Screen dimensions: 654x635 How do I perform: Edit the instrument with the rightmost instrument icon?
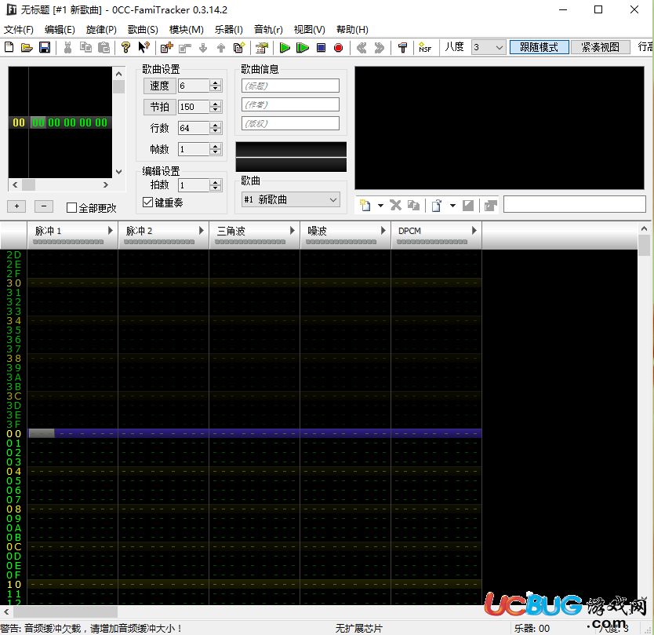pyautogui.click(x=491, y=205)
